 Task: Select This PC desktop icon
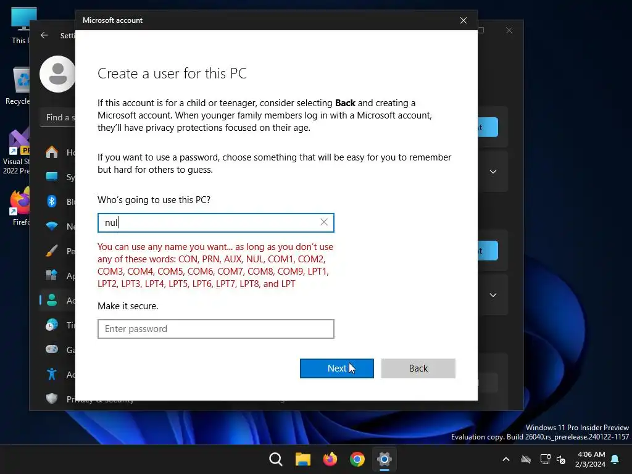20,26
